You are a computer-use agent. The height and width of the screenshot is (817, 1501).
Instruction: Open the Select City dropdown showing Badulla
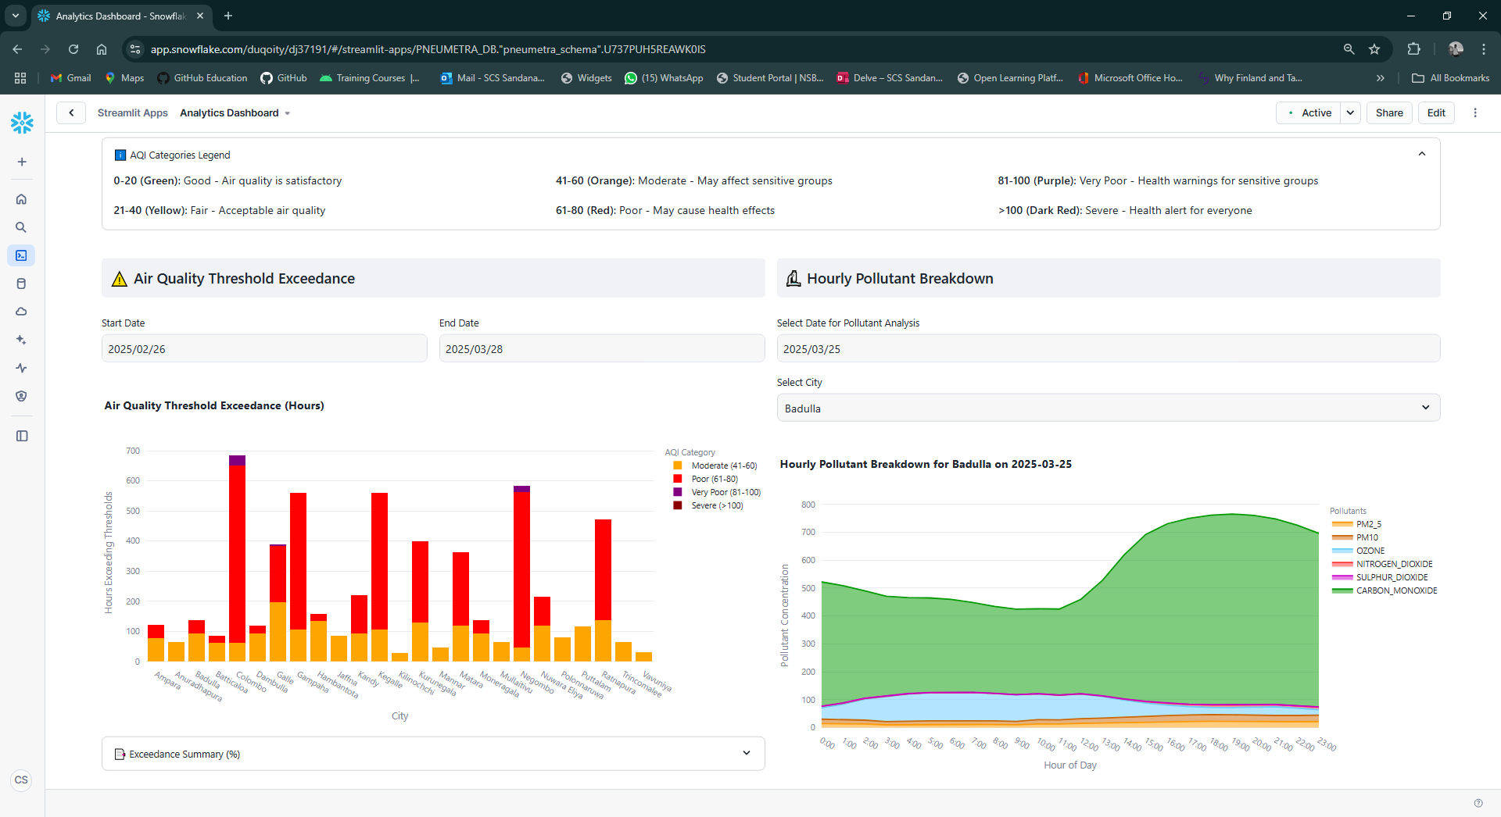point(1107,407)
